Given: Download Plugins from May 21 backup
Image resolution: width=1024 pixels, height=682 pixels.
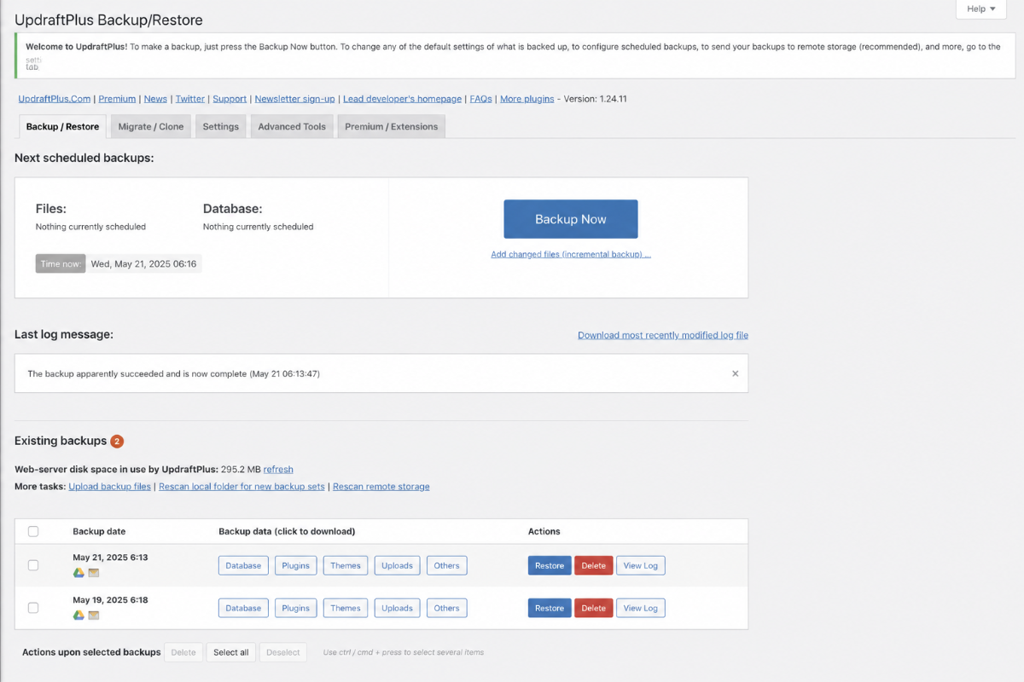Looking at the screenshot, I should click(295, 565).
